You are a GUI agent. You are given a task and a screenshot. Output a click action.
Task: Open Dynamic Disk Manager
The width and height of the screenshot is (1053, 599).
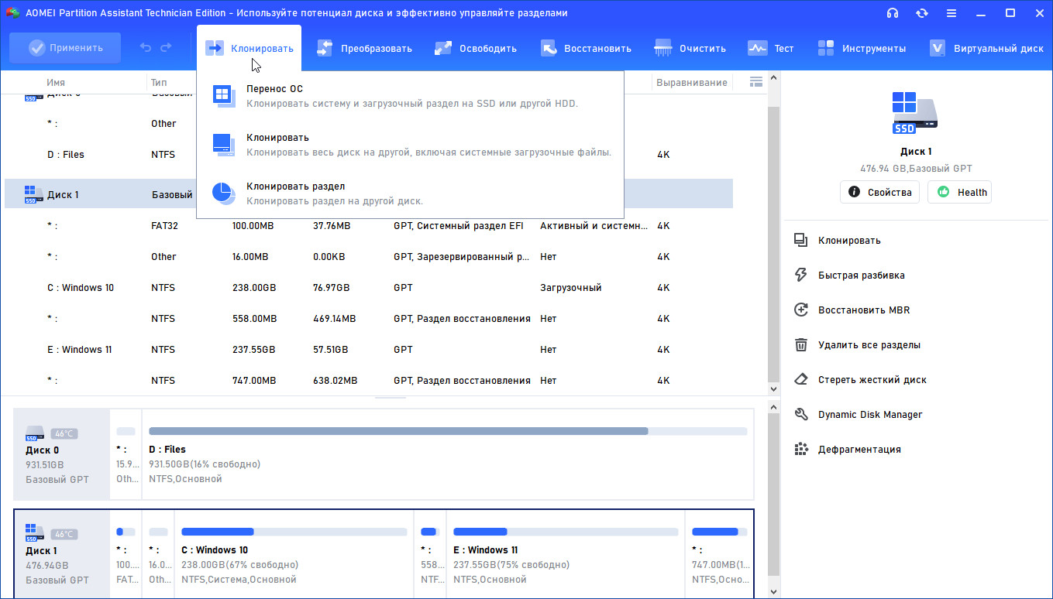pyautogui.click(x=869, y=414)
